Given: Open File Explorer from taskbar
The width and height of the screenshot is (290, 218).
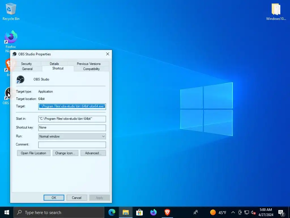Looking at the screenshot, I should (125, 212).
